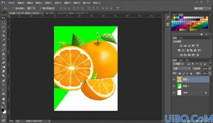
Task: Toggle lock position button in Layers
Action: click(x=187, y=74)
